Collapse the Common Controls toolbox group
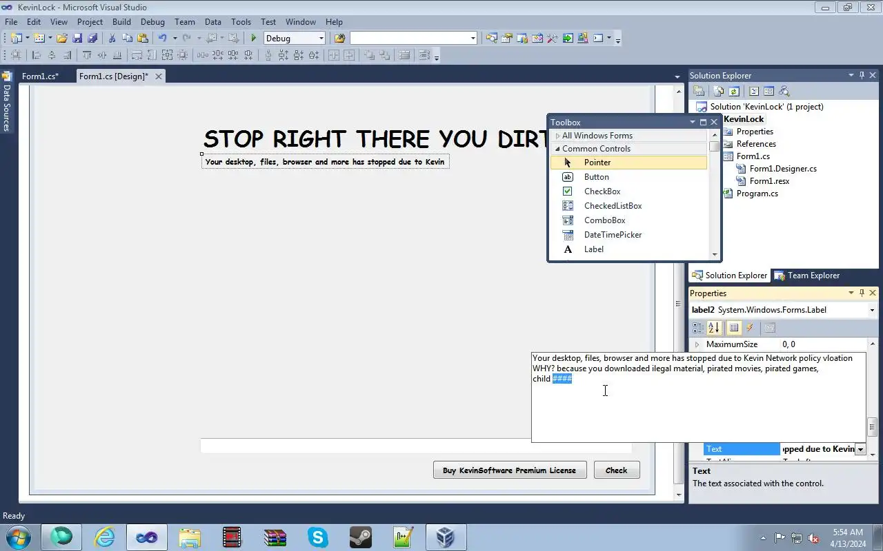Screen dimensions: 883x551 click(x=557, y=149)
